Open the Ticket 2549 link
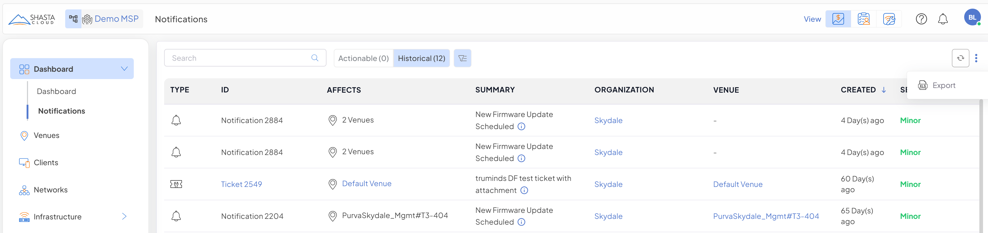Viewport: 988px width, 233px height. pyautogui.click(x=241, y=184)
